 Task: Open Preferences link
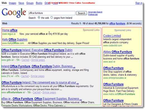tap(93, 14)
